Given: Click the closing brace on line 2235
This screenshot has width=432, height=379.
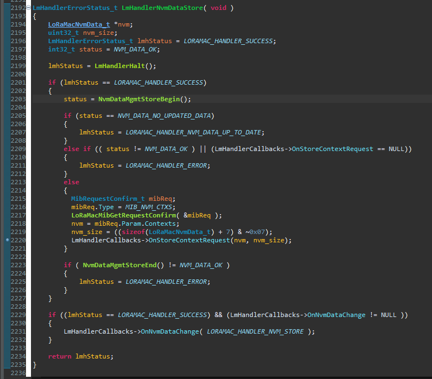Looking at the screenshot, I should [x=34, y=365].
